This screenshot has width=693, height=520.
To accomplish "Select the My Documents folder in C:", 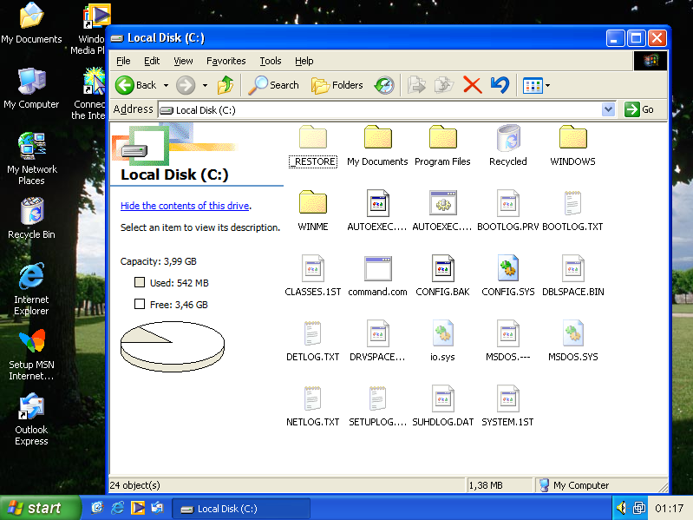I will click(x=377, y=146).
